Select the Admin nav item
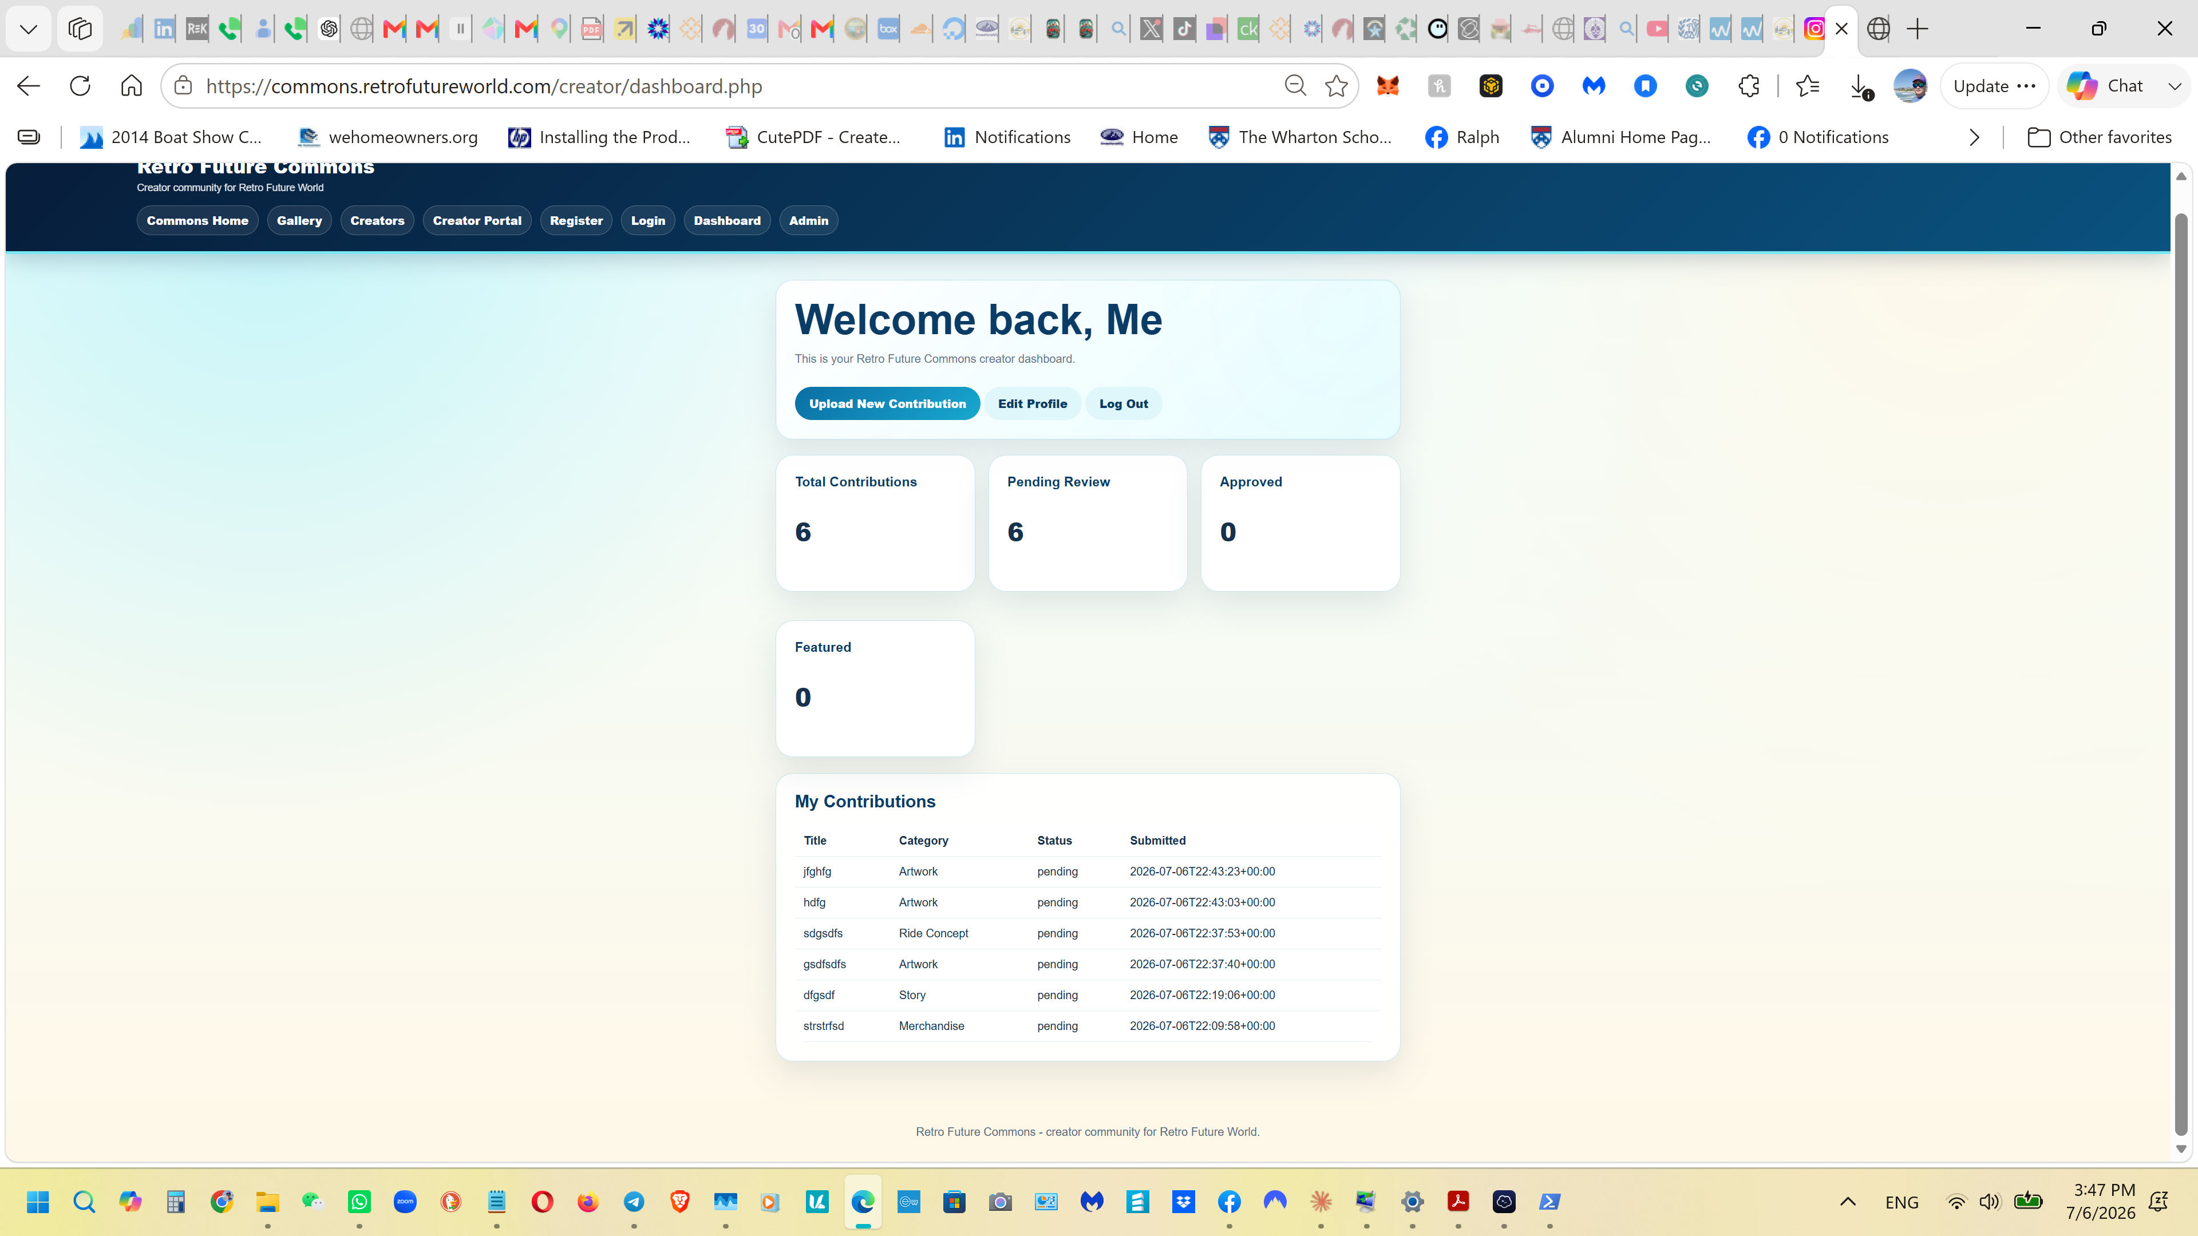This screenshot has height=1236, width=2198. [808, 220]
